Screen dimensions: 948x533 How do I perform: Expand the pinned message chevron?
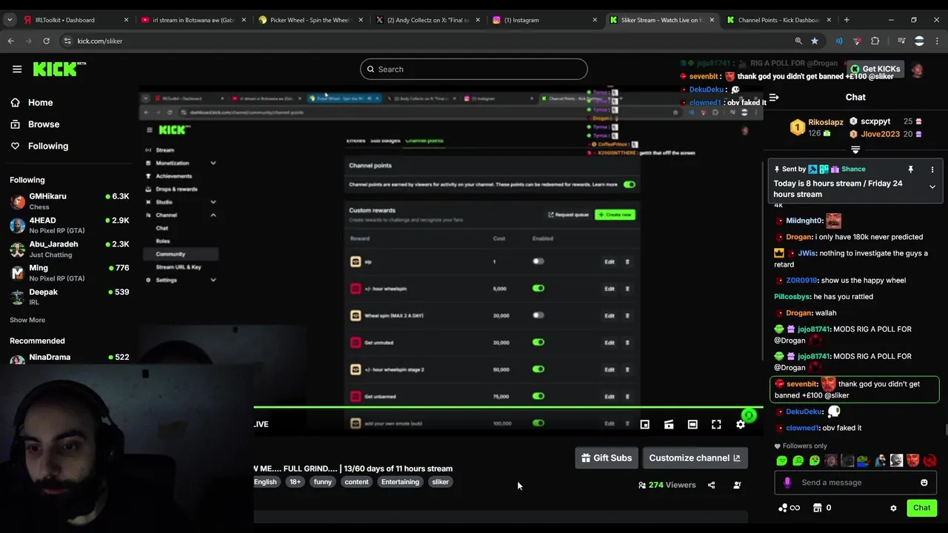tap(932, 187)
